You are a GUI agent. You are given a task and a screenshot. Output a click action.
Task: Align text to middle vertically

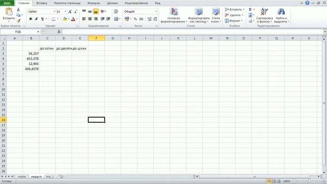tap(90, 11)
